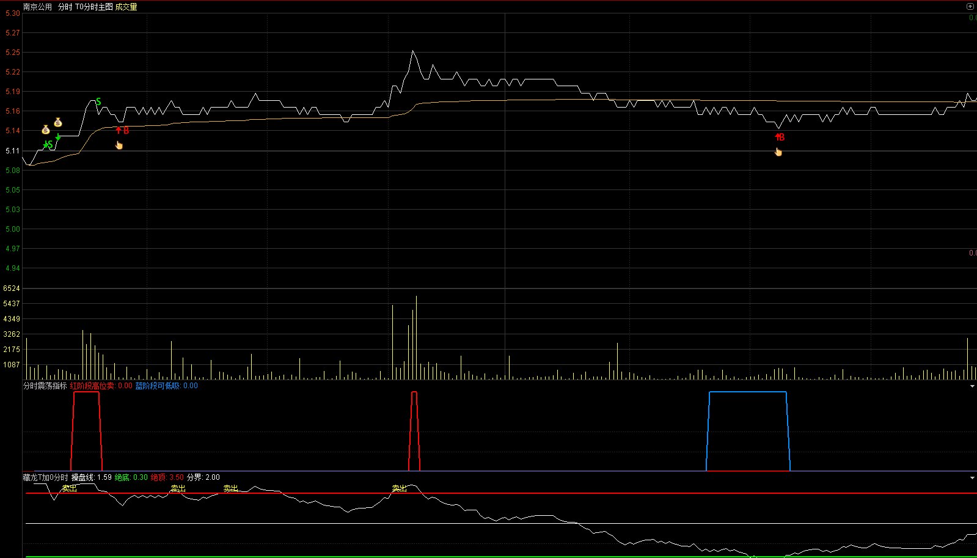Select the red B buy arrow near 5.14
The image size is (977, 558).
[x=122, y=130]
